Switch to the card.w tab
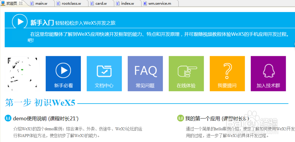Viewport: 295px width, 142px height. [x=101, y=3]
